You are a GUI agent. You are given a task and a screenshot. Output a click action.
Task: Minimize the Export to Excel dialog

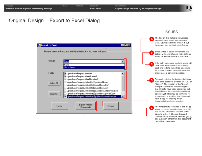coord(122,45)
